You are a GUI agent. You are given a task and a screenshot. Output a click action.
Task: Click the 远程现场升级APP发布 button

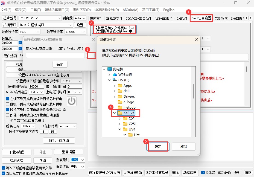coord(105,173)
